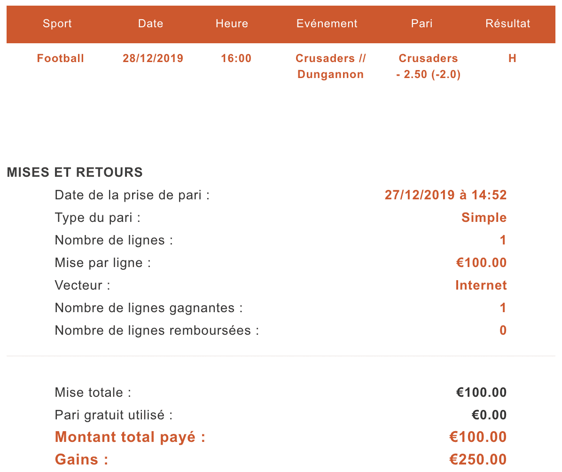Click the Montant total payé amount

pos(478,437)
